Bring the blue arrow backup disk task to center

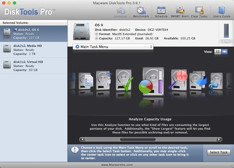click(x=198, y=80)
